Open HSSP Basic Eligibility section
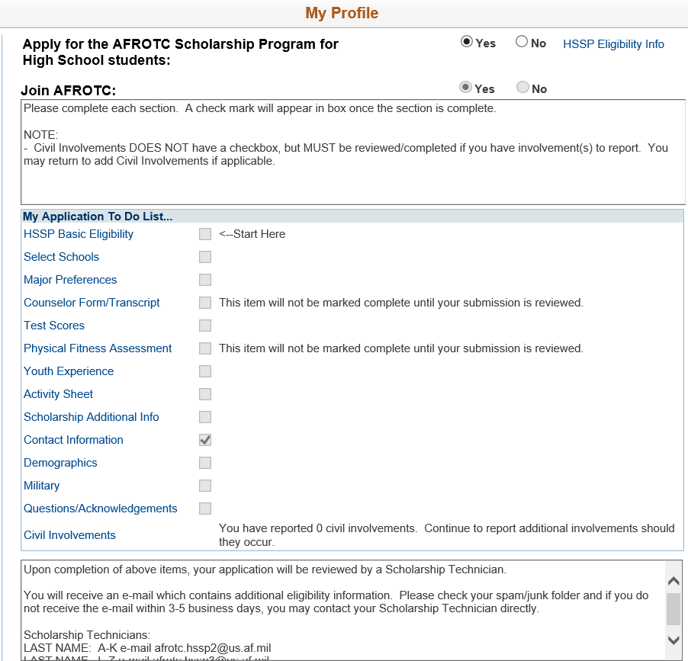Screen dimensions: 688x661 79,234
